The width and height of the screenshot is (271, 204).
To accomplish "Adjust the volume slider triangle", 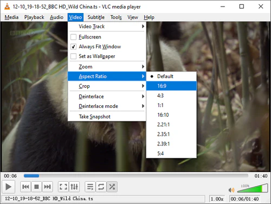I will [253, 188].
